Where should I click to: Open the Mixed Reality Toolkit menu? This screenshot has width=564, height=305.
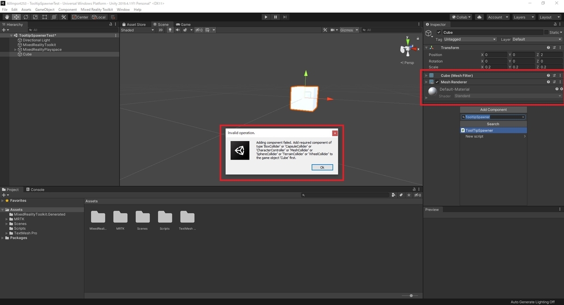[x=97, y=9]
